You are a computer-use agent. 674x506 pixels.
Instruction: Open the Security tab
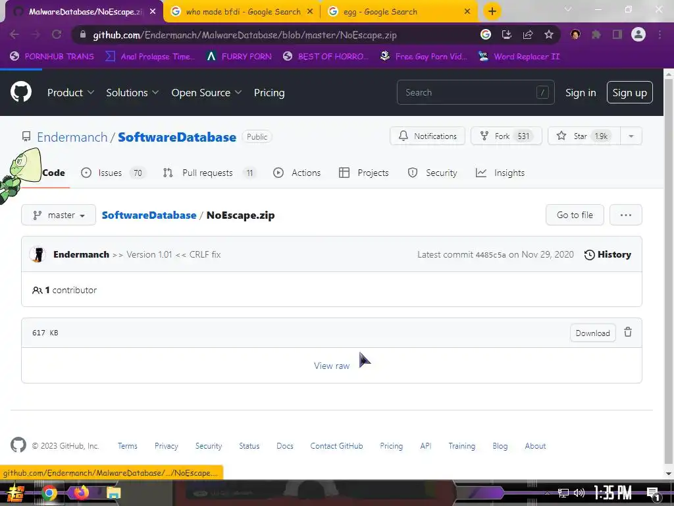(432, 173)
